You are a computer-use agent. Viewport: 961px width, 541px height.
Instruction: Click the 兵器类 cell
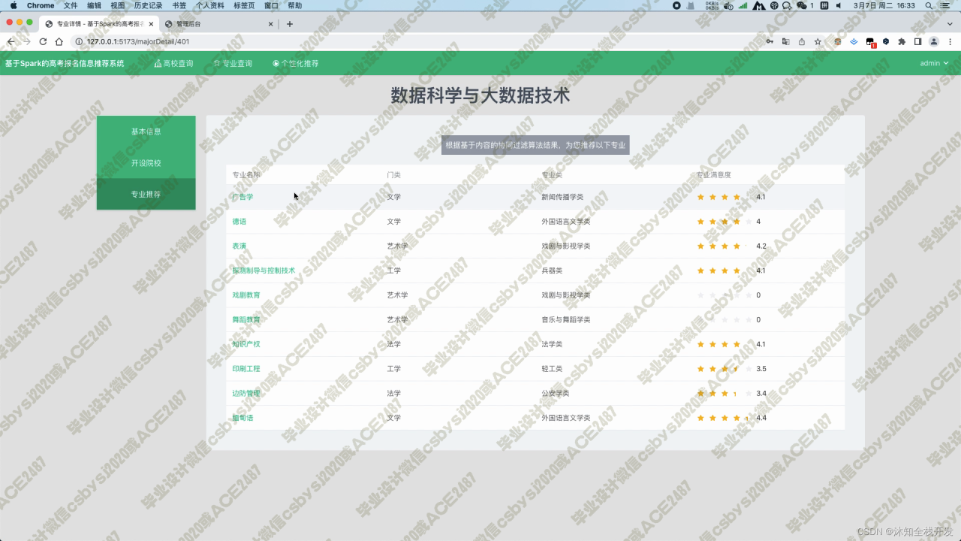[x=552, y=270]
